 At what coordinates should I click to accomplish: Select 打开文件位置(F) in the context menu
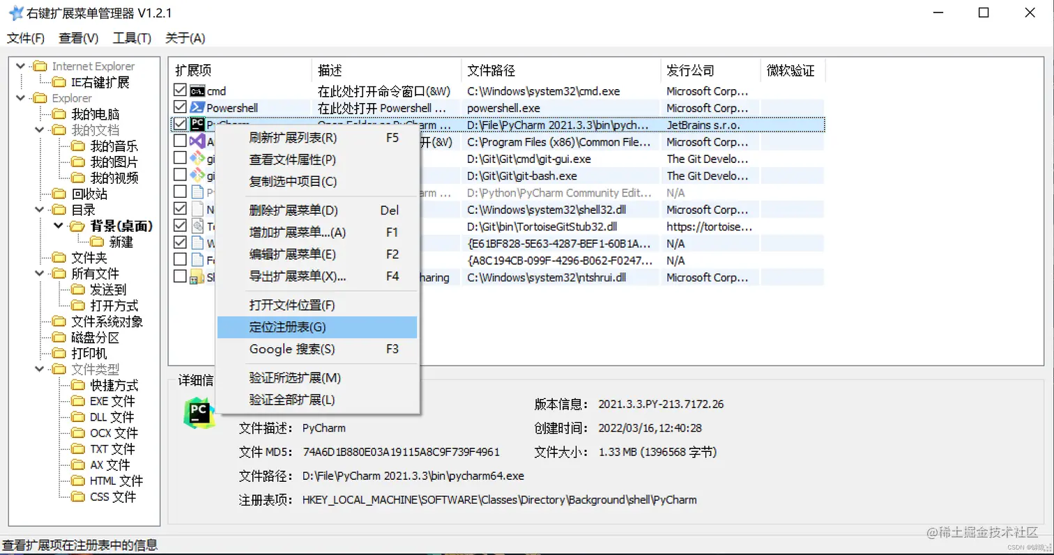(x=317, y=305)
